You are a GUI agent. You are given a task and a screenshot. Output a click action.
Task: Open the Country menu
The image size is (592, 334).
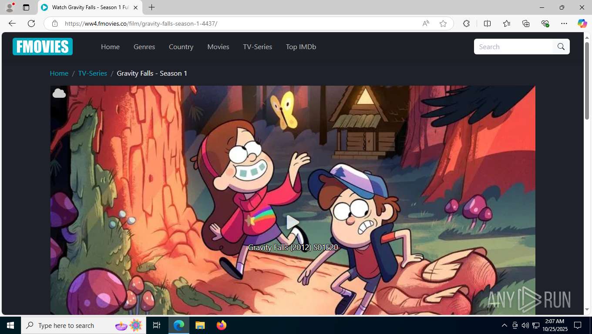(181, 47)
